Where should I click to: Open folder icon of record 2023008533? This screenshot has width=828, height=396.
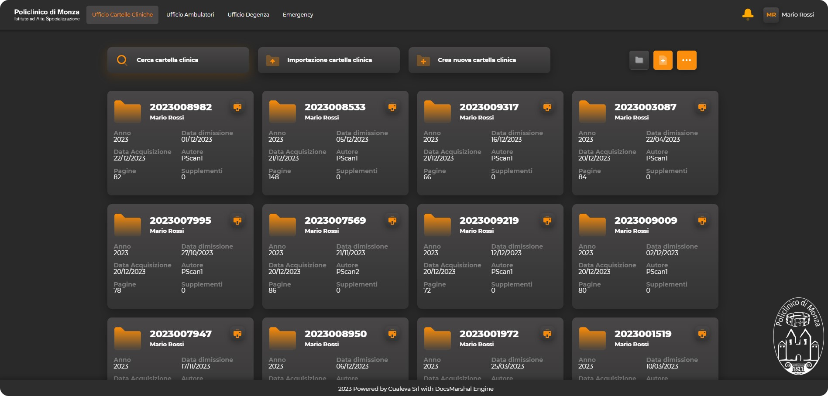pos(282,111)
